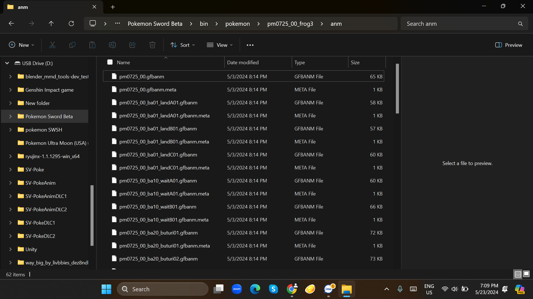Click the New button

(x=22, y=45)
